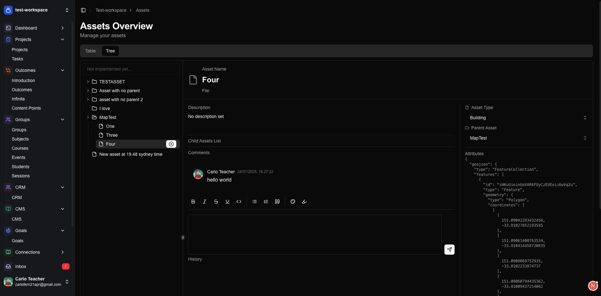Image resolution: width=601 pixels, height=296 pixels.
Task: Go to Test-workspace breadcrumb link
Action: (x=111, y=10)
